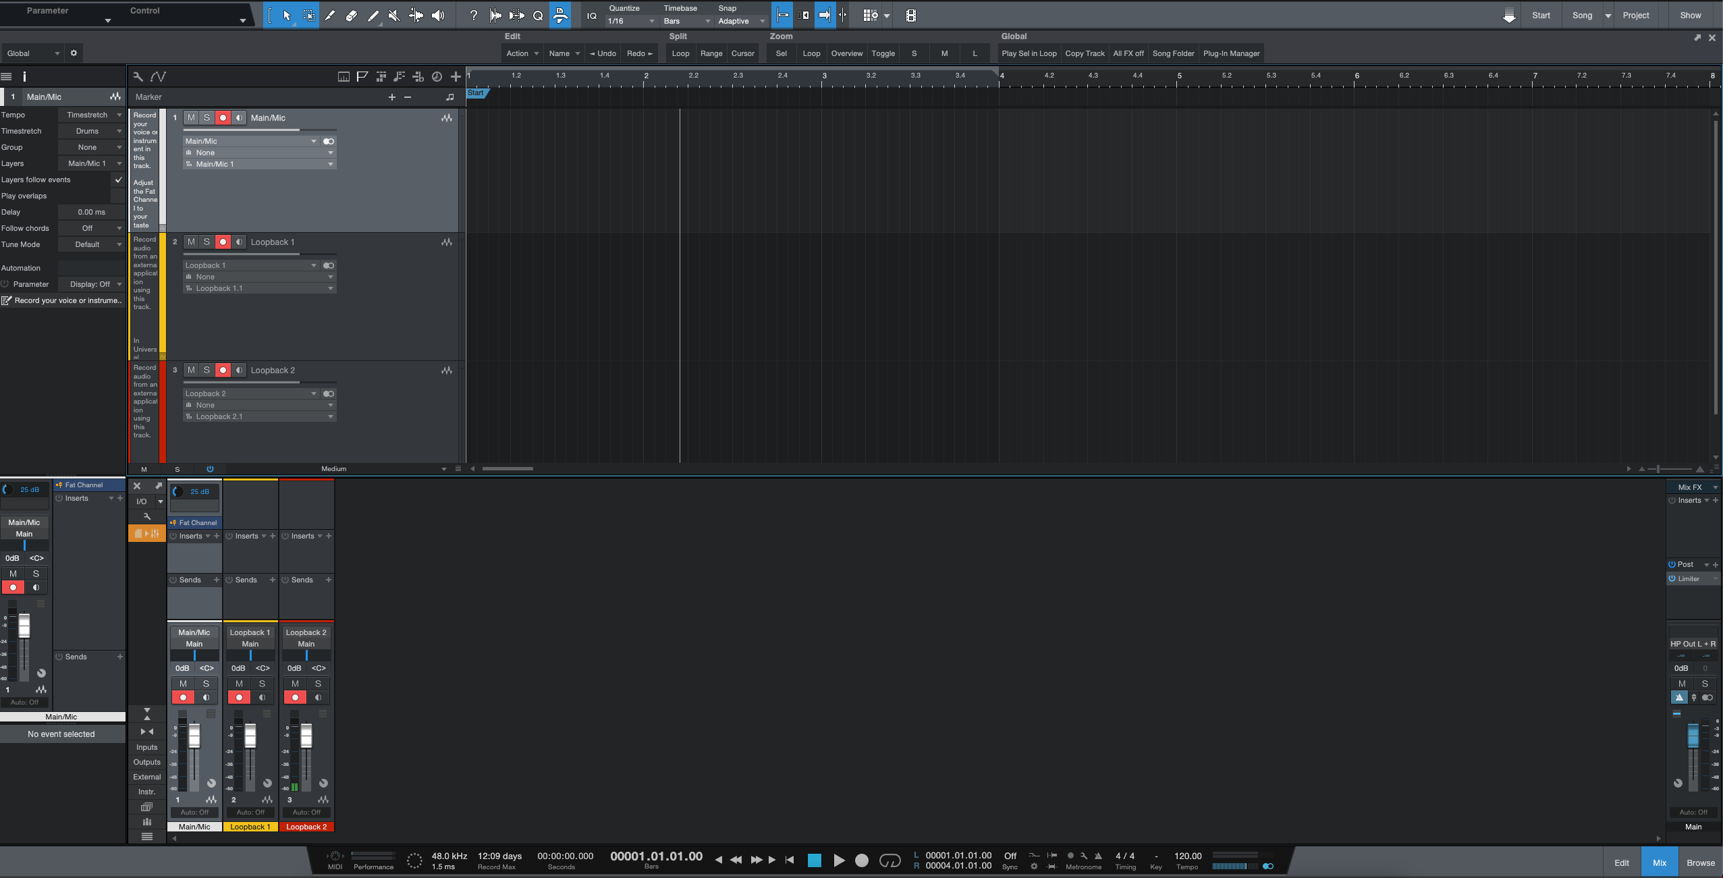Mute Loopback 1 channel in mixer
The width and height of the screenshot is (1723, 878).
239,684
